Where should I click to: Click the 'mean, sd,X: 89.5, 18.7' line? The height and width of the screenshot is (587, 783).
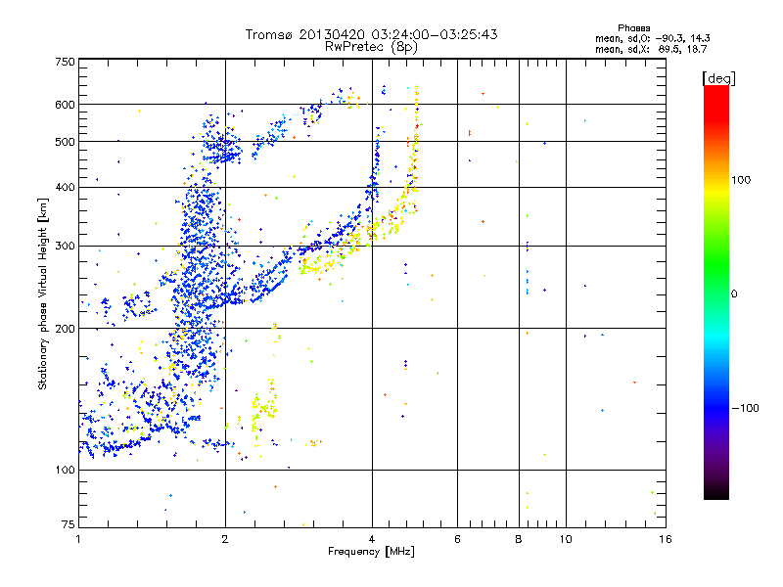pyautogui.click(x=651, y=49)
